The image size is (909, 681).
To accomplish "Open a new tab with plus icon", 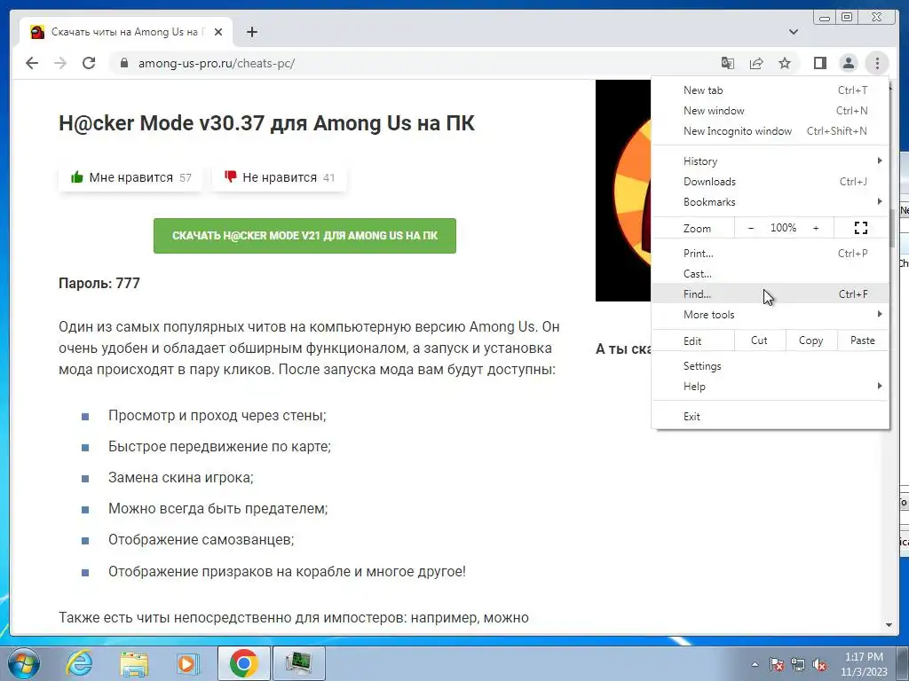I will (251, 33).
